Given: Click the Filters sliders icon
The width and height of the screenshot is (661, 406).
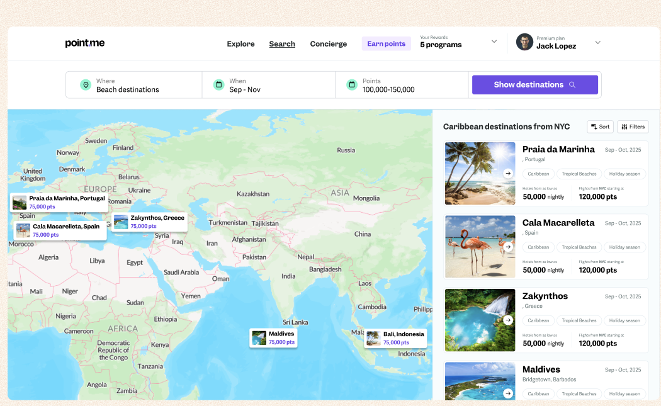Looking at the screenshot, I should point(624,127).
